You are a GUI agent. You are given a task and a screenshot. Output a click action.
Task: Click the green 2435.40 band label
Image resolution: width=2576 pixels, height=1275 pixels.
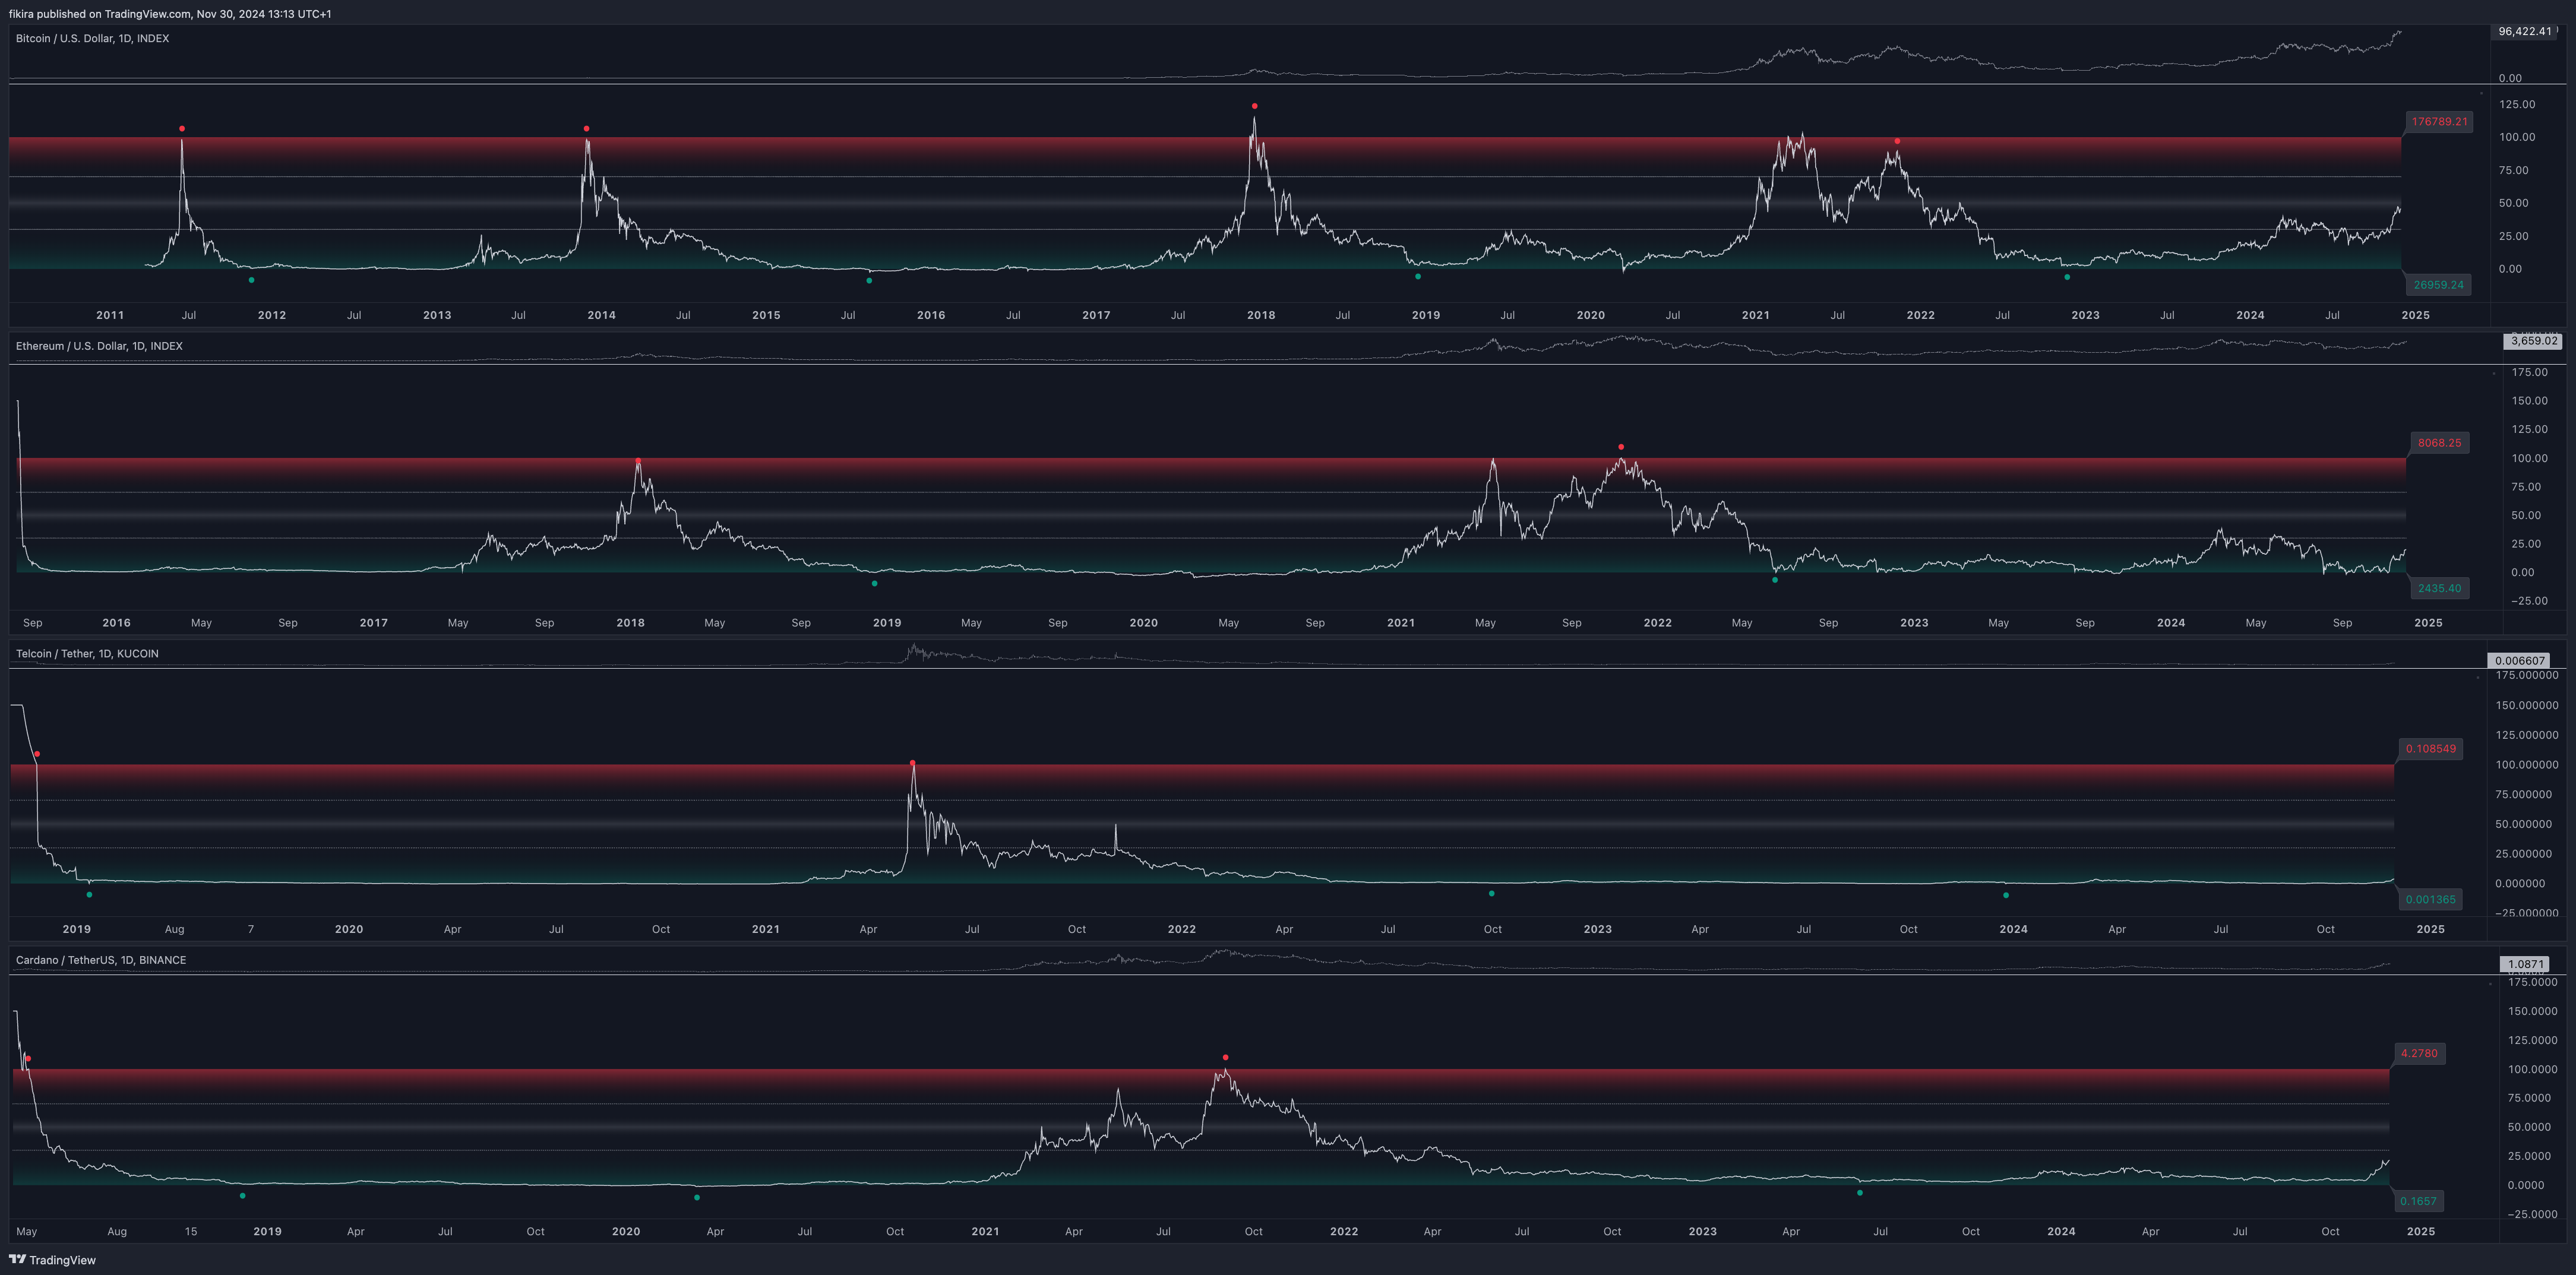(2439, 588)
